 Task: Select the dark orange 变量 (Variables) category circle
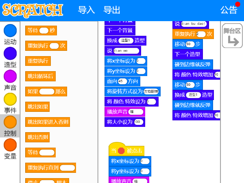[x=10, y=145]
